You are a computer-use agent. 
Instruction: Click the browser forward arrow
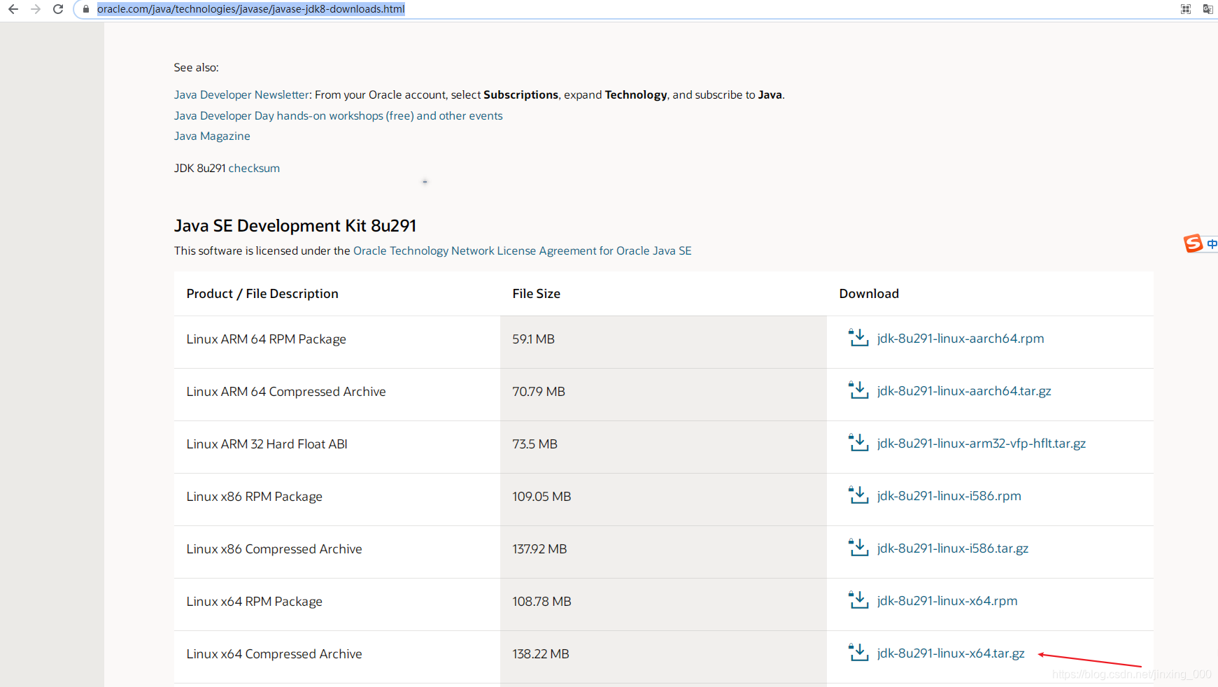[x=36, y=9]
